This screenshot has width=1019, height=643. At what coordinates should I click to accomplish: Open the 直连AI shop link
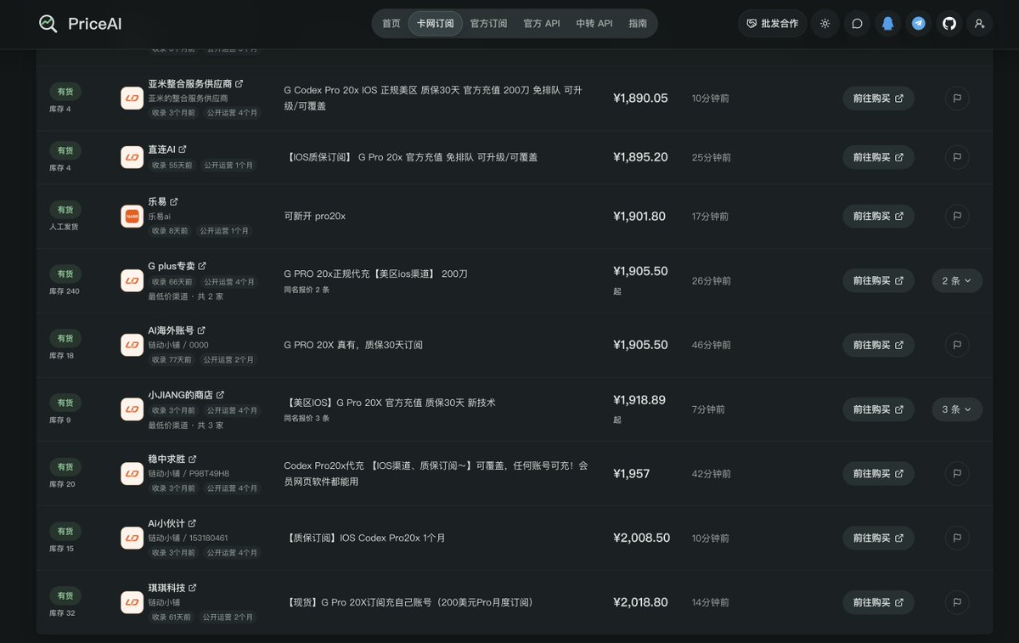[x=167, y=149]
